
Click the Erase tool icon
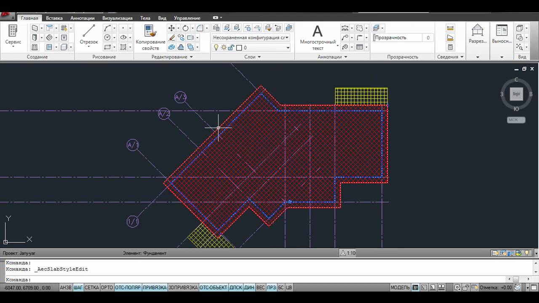tap(171, 38)
